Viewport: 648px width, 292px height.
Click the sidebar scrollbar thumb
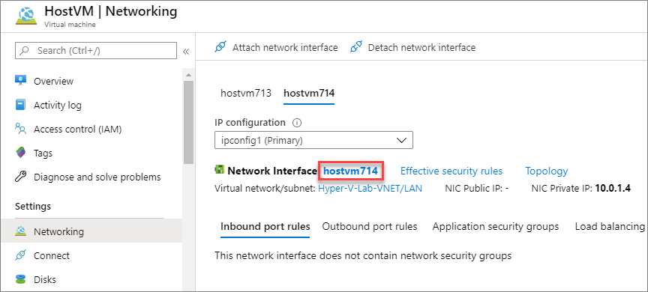(188, 123)
